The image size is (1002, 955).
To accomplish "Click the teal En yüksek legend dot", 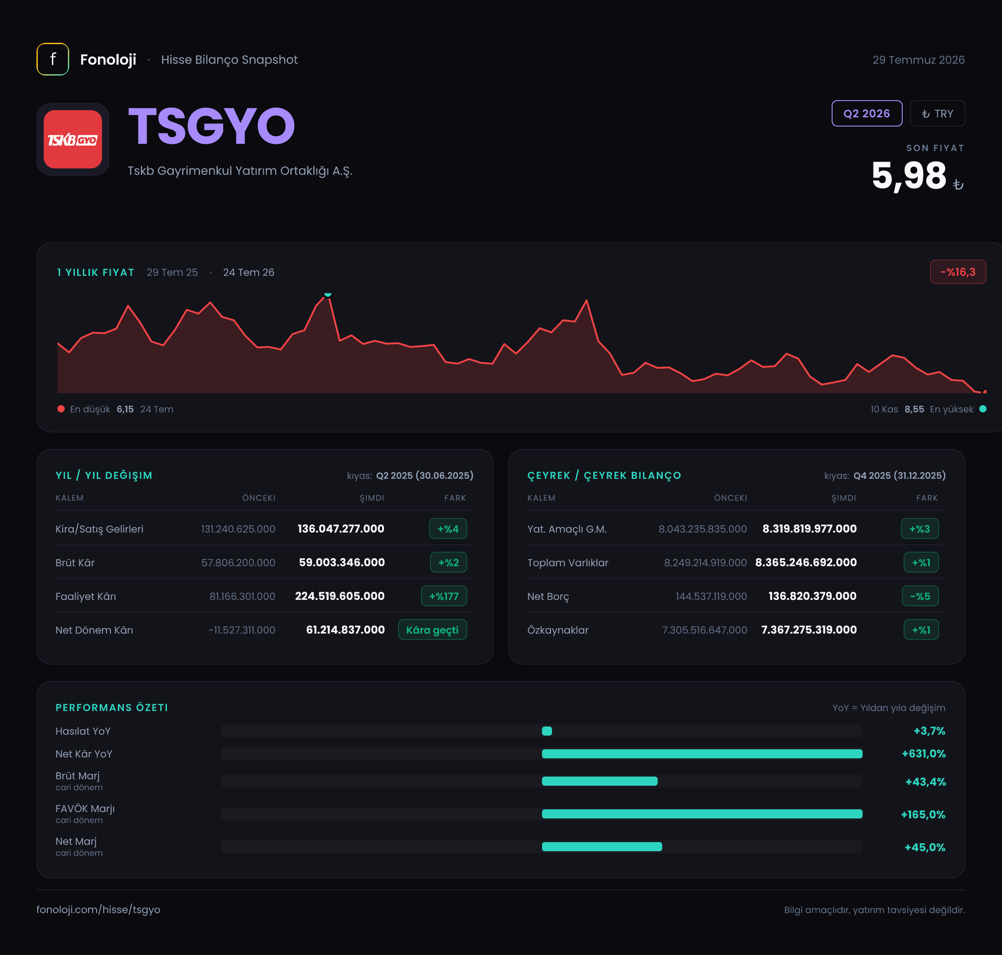I will [x=982, y=409].
